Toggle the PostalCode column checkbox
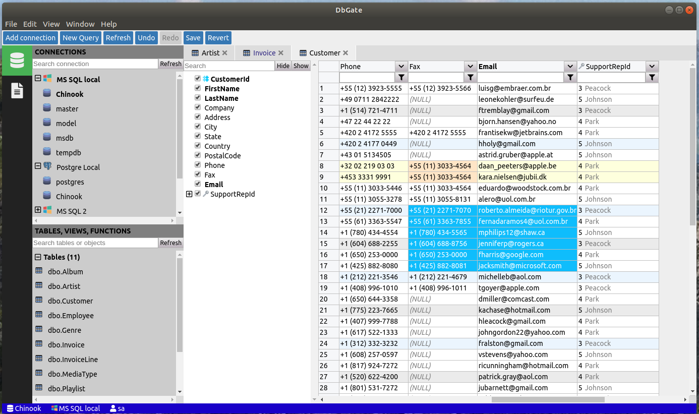This screenshot has width=699, height=414. pos(198,155)
